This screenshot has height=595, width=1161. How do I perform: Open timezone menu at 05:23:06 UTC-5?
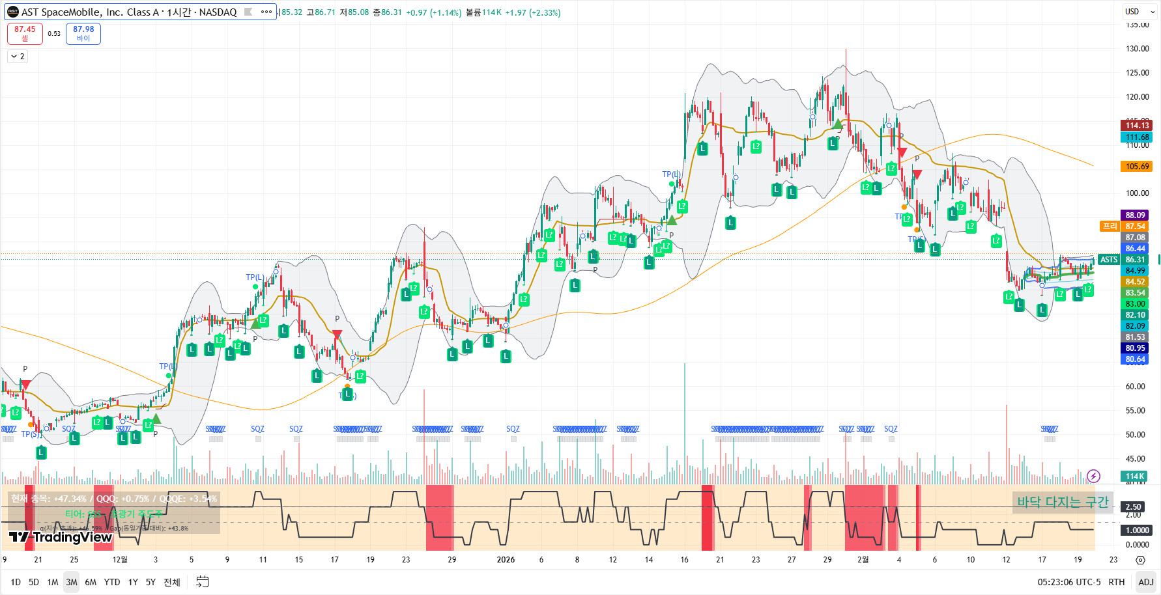click(1068, 582)
